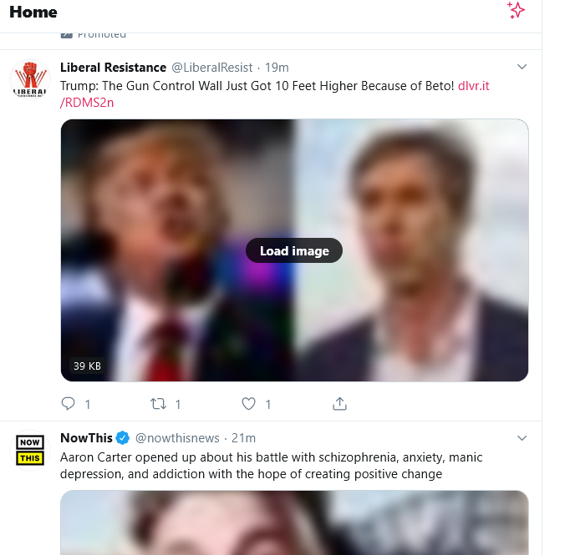
Task: Click the @LiberalResist handle
Action: click(212, 68)
